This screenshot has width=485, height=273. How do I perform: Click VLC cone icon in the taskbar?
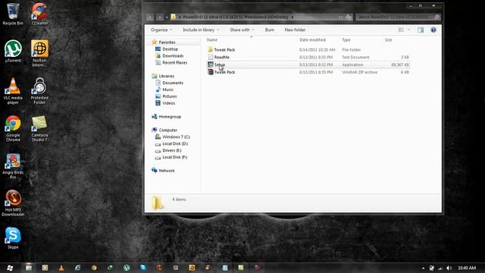click(61, 268)
